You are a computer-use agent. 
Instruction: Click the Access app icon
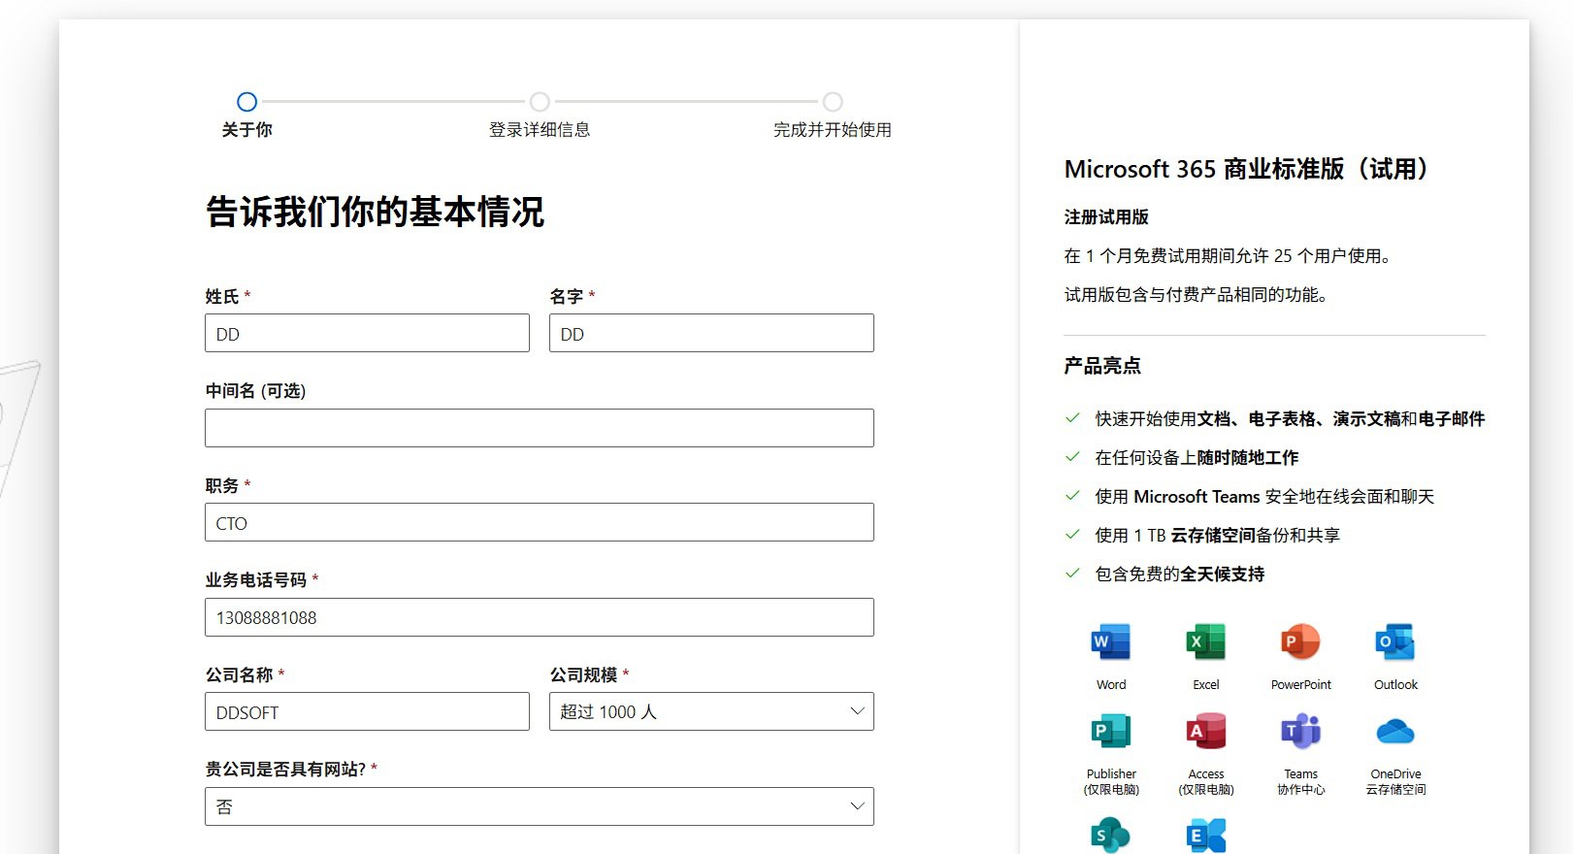(1205, 732)
